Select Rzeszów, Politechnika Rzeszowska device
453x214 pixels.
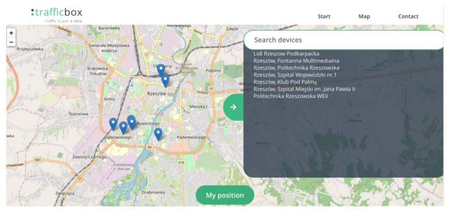(296, 68)
